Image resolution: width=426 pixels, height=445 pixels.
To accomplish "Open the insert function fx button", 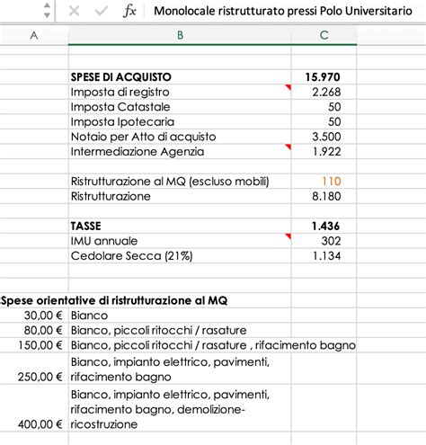I will [x=129, y=12].
